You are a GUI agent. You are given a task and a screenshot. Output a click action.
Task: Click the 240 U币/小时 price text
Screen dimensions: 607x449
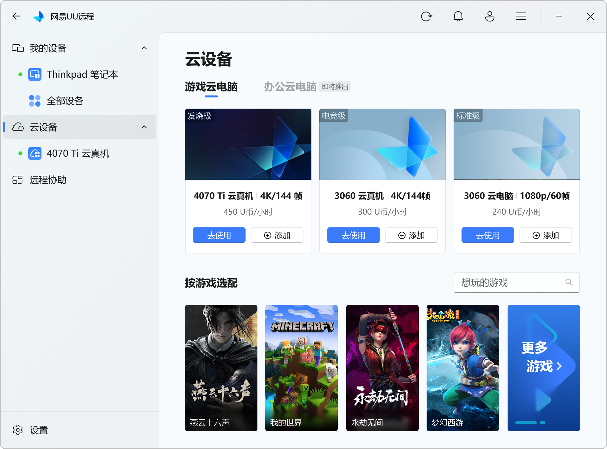[x=517, y=212]
